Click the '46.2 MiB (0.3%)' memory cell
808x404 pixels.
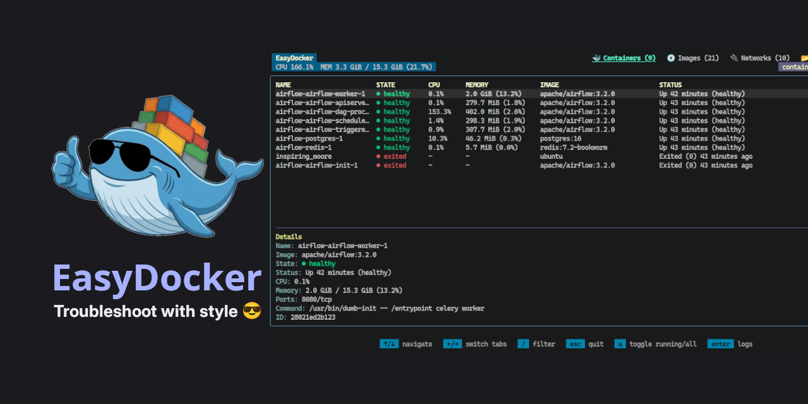(x=493, y=138)
